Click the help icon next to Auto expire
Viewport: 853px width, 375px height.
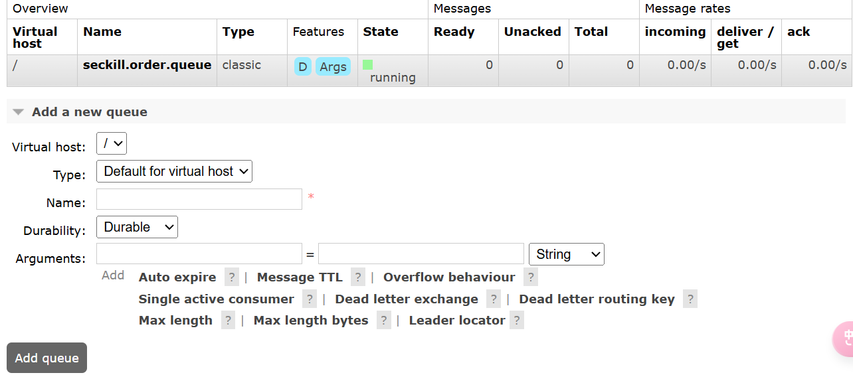(231, 277)
